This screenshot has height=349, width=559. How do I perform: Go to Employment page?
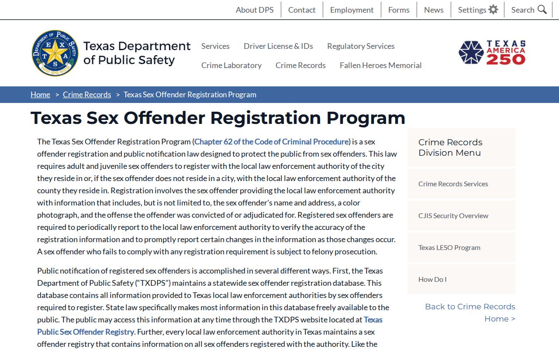(352, 10)
